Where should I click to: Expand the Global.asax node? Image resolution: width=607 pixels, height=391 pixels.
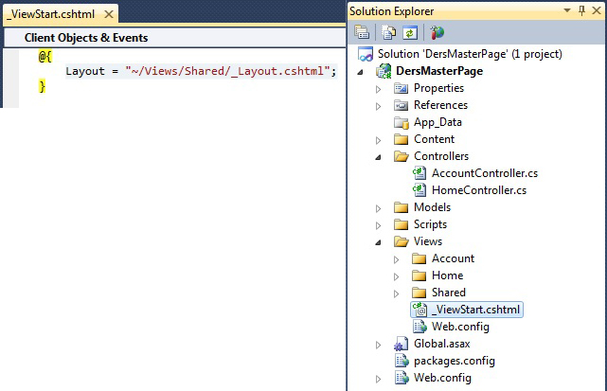coord(378,345)
